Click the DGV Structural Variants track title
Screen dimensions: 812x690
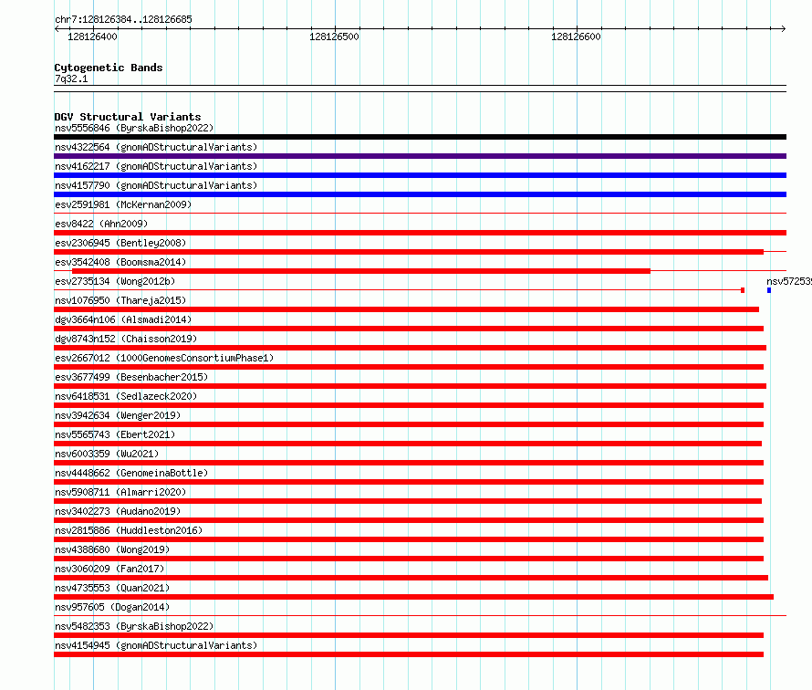[x=128, y=117]
